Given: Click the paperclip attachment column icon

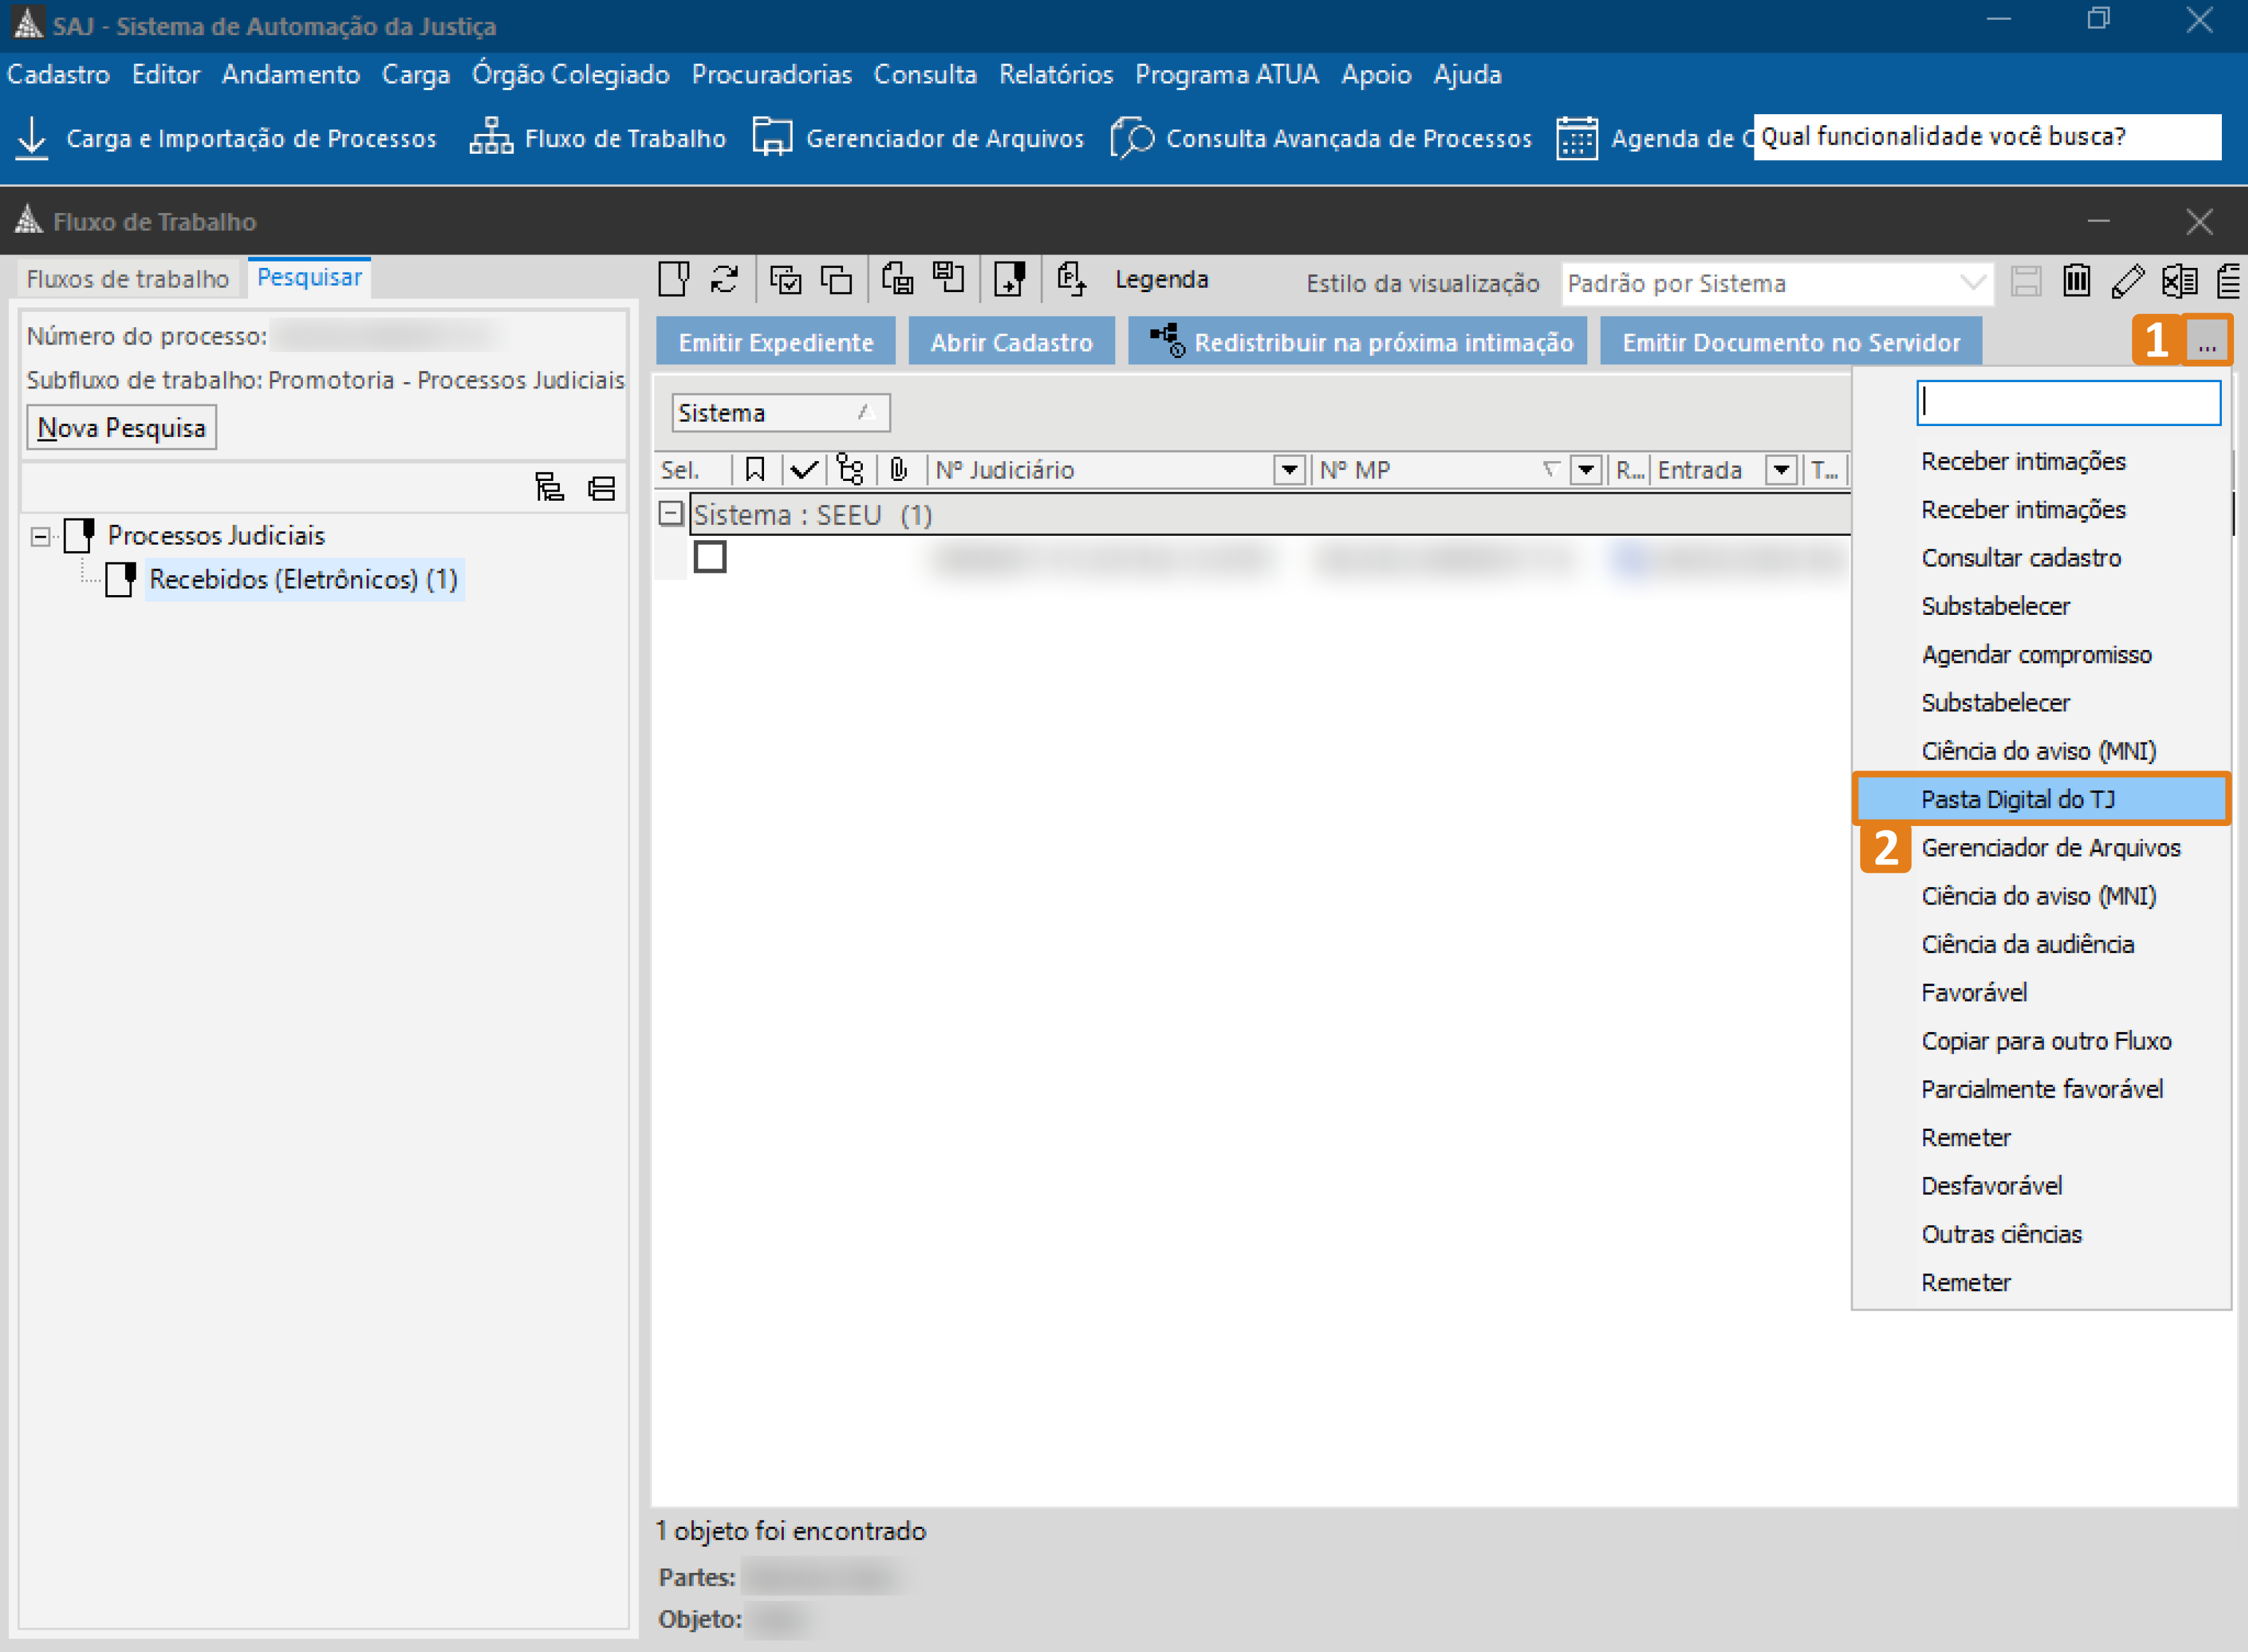Looking at the screenshot, I should (x=899, y=469).
